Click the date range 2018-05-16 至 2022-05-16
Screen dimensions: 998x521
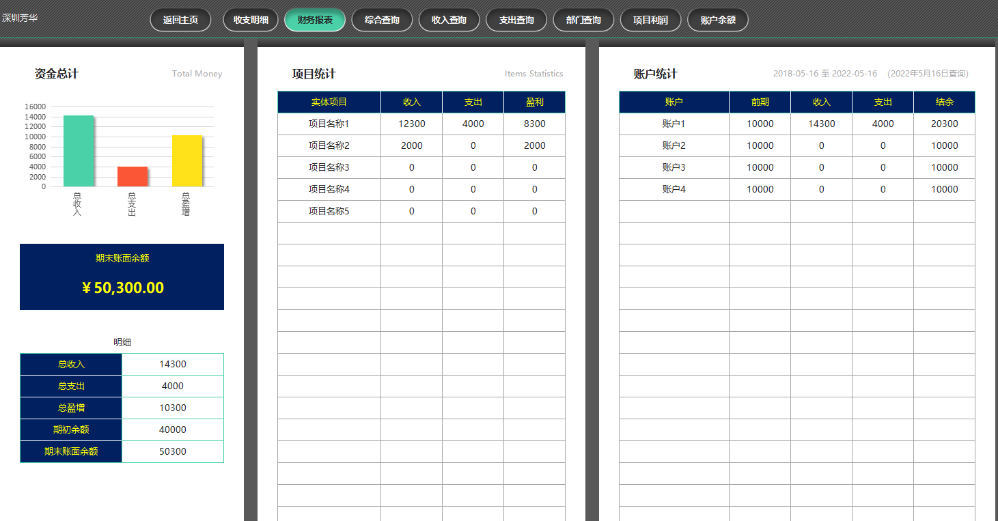click(825, 74)
